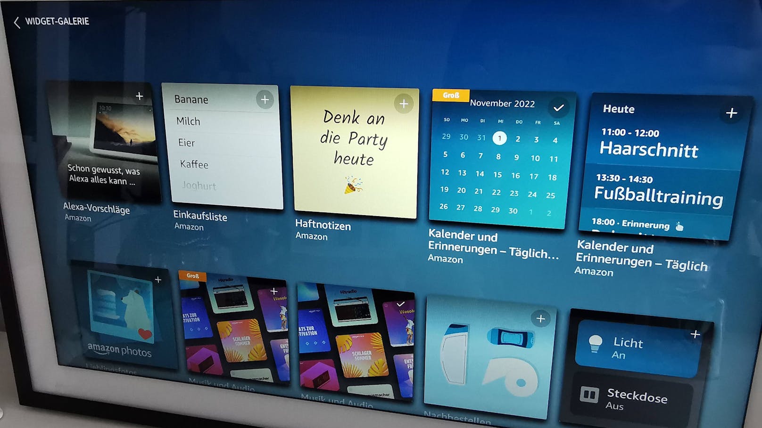Add the Einkaufsliste widget with plus icon
The width and height of the screenshot is (762, 428).
(x=265, y=99)
